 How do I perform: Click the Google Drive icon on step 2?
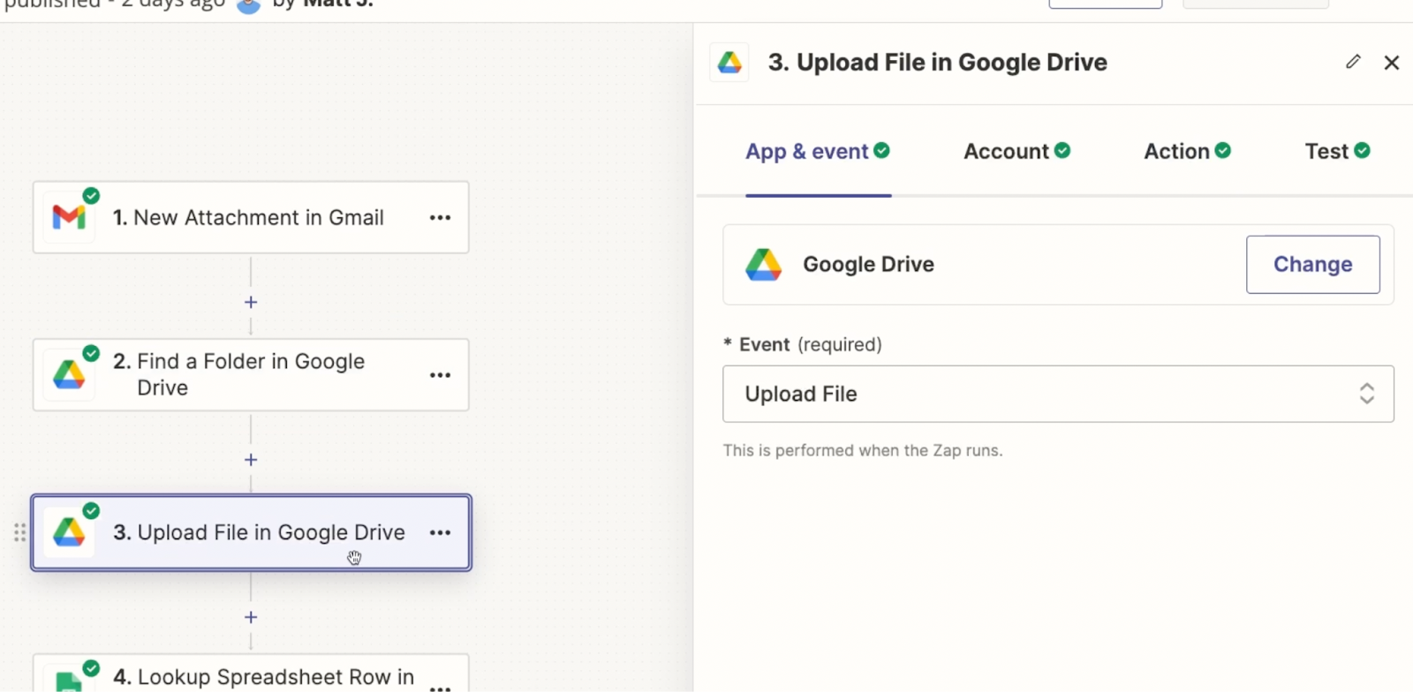[69, 375]
